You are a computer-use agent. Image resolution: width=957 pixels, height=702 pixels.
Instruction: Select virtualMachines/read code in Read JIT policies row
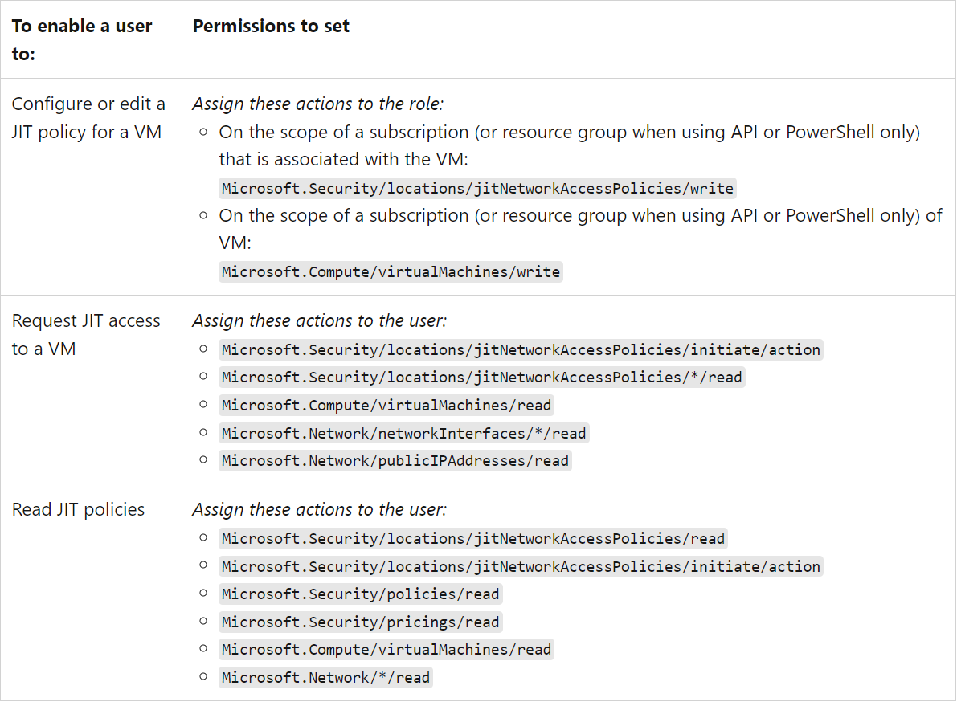tap(386, 650)
